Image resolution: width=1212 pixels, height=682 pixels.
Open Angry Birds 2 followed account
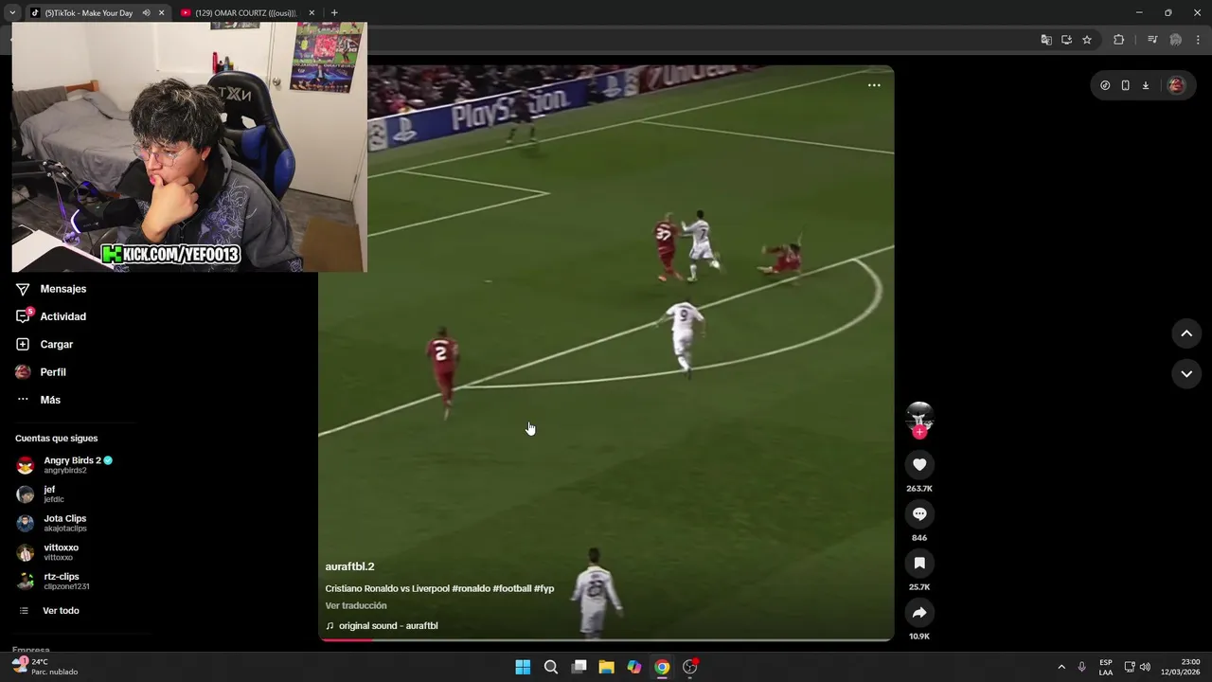[x=65, y=465]
